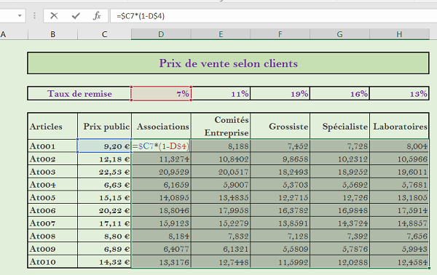Screen dimensions: 437x275
Task: Select the 15,15 € price cell
Action: click(104, 197)
